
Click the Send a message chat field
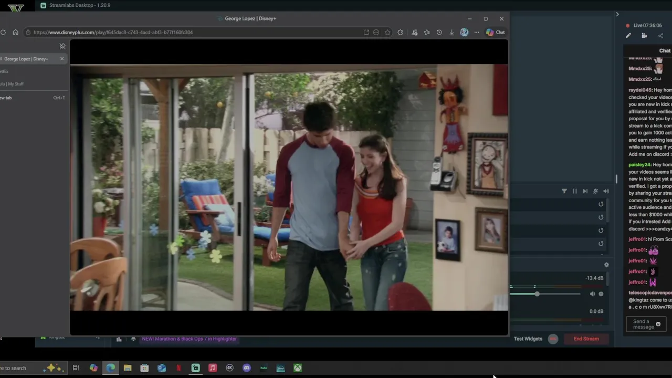646,324
